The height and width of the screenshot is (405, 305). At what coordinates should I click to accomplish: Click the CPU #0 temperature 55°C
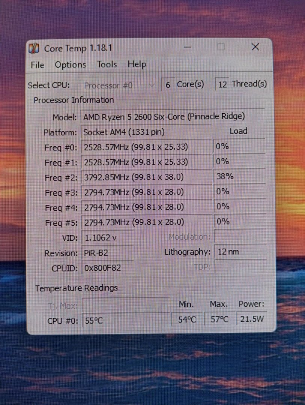(x=126, y=320)
